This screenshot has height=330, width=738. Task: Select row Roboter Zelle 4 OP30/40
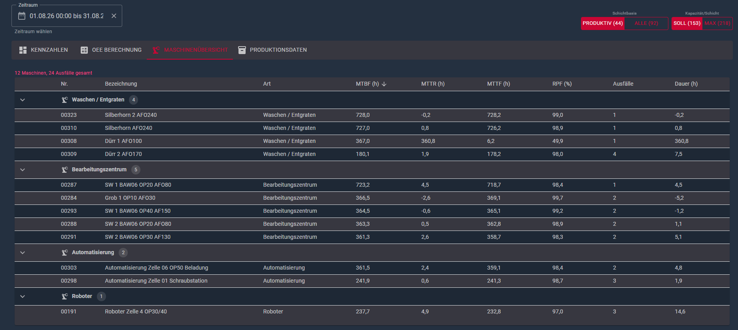tap(372, 312)
